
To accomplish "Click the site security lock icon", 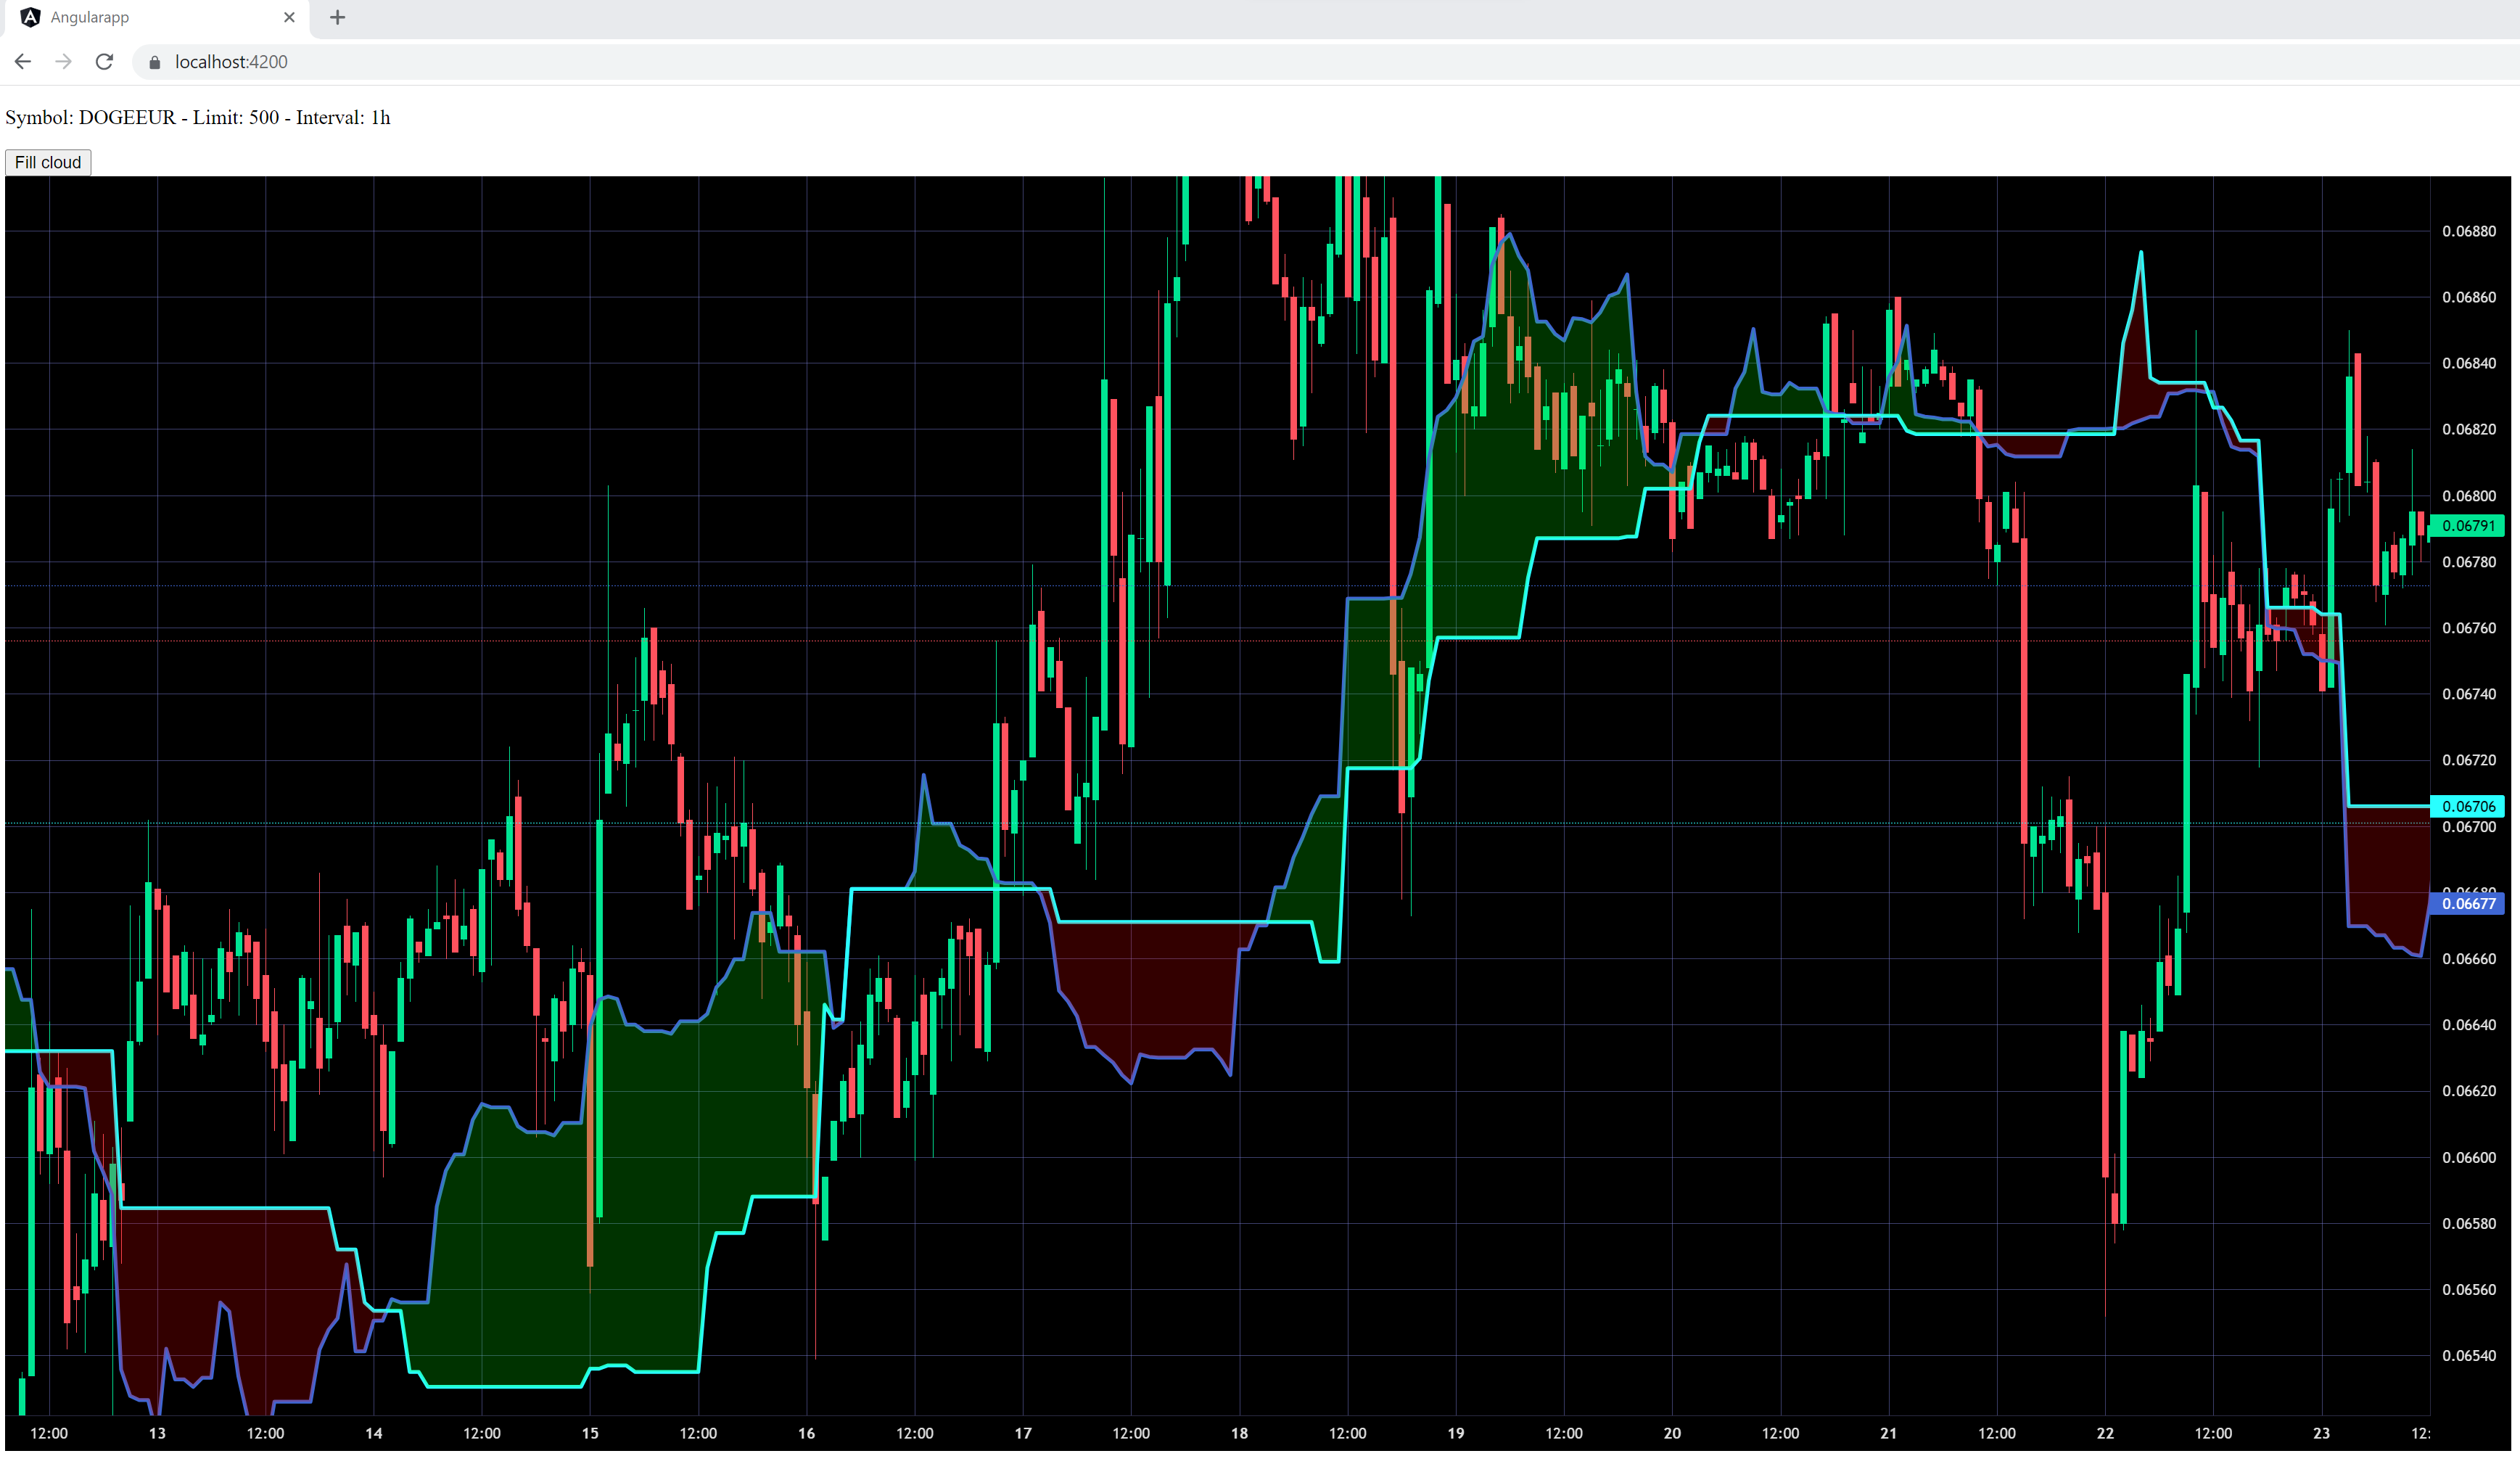I will 154,62.
